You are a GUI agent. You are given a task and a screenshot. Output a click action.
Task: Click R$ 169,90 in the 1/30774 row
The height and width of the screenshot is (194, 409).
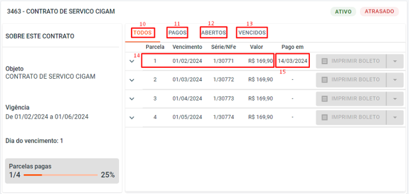tap(261, 117)
